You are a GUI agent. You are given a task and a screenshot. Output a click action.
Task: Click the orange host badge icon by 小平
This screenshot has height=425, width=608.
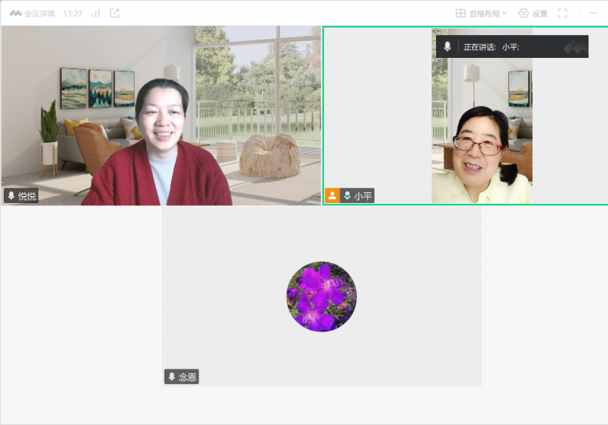[x=333, y=196]
